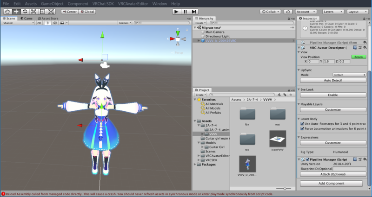This screenshot has height=197, width=372.
Task: Click search by label icon in Project panel
Action: (285, 95)
